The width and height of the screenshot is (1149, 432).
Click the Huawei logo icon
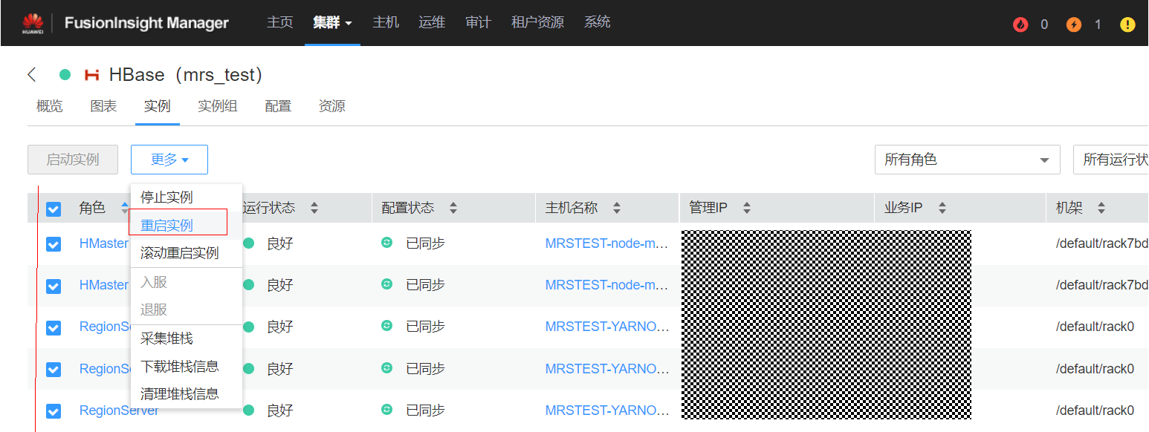[x=33, y=23]
